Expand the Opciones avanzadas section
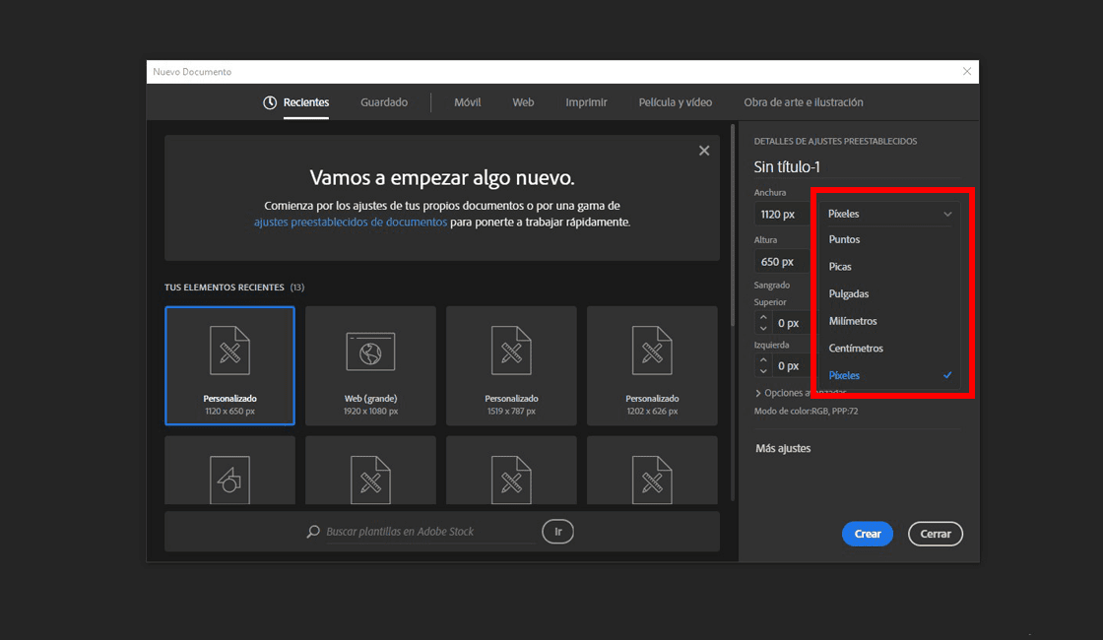Image resolution: width=1103 pixels, height=640 pixels. click(759, 393)
